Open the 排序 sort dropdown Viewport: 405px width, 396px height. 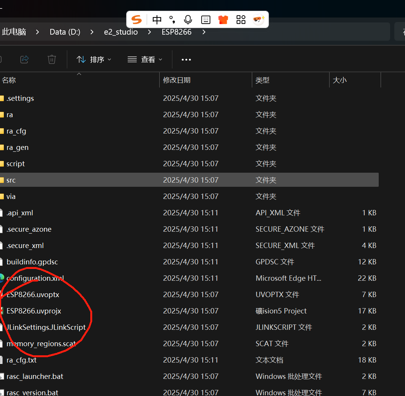[94, 60]
